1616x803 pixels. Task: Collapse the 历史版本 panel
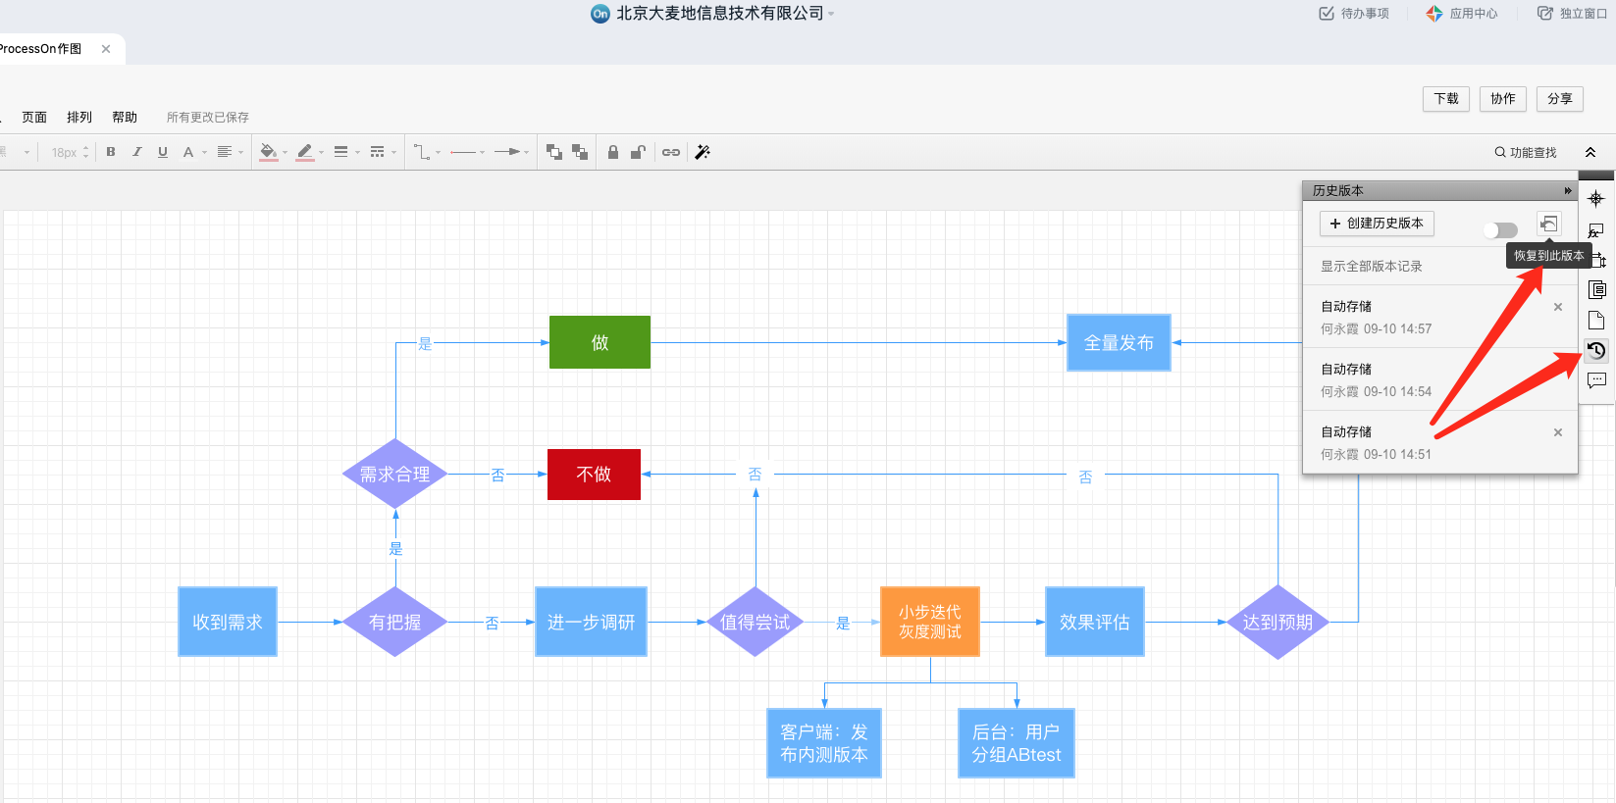pyautogui.click(x=1568, y=190)
